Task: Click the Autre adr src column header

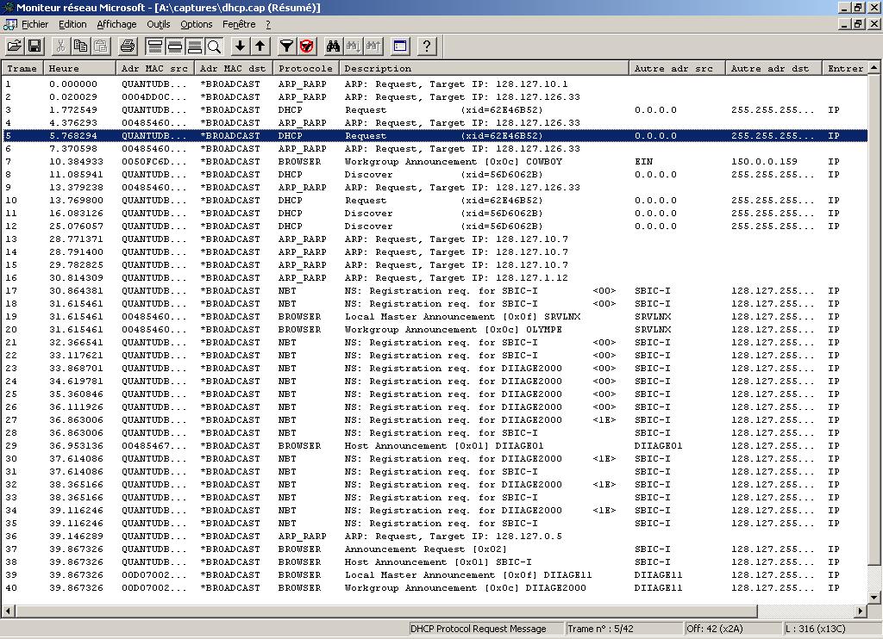Action: pyautogui.click(x=677, y=68)
